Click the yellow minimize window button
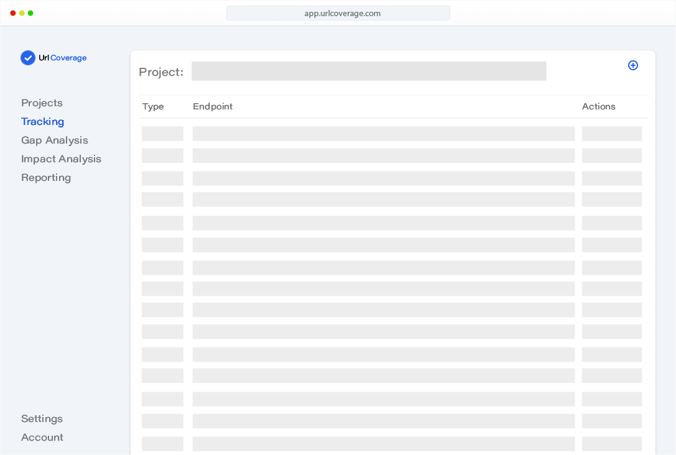This screenshot has height=455, width=676. click(22, 13)
